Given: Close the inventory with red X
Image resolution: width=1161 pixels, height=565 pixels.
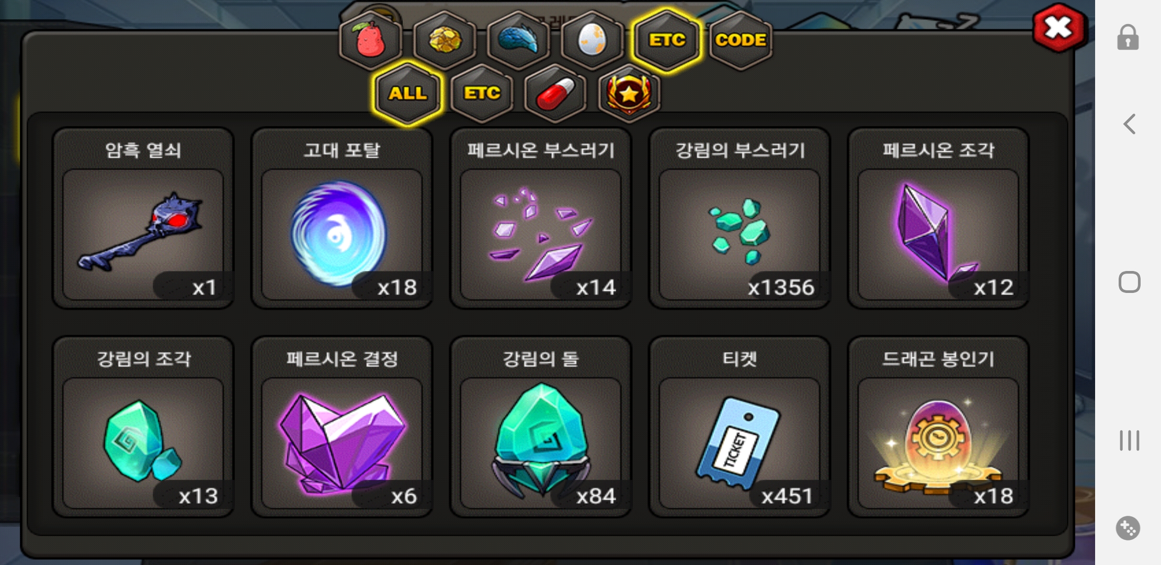Looking at the screenshot, I should coord(1058,28).
